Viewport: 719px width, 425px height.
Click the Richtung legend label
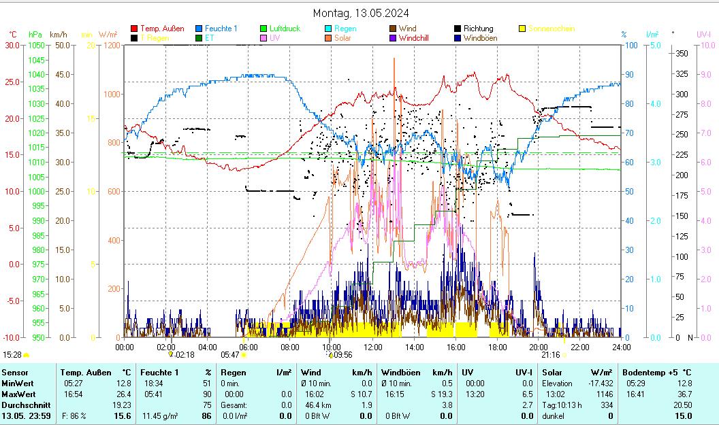(478, 29)
